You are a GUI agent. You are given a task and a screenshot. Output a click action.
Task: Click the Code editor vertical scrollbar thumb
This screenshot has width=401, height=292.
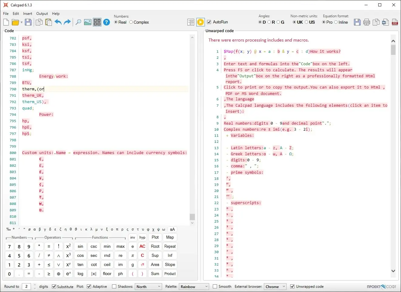coord(192,217)
